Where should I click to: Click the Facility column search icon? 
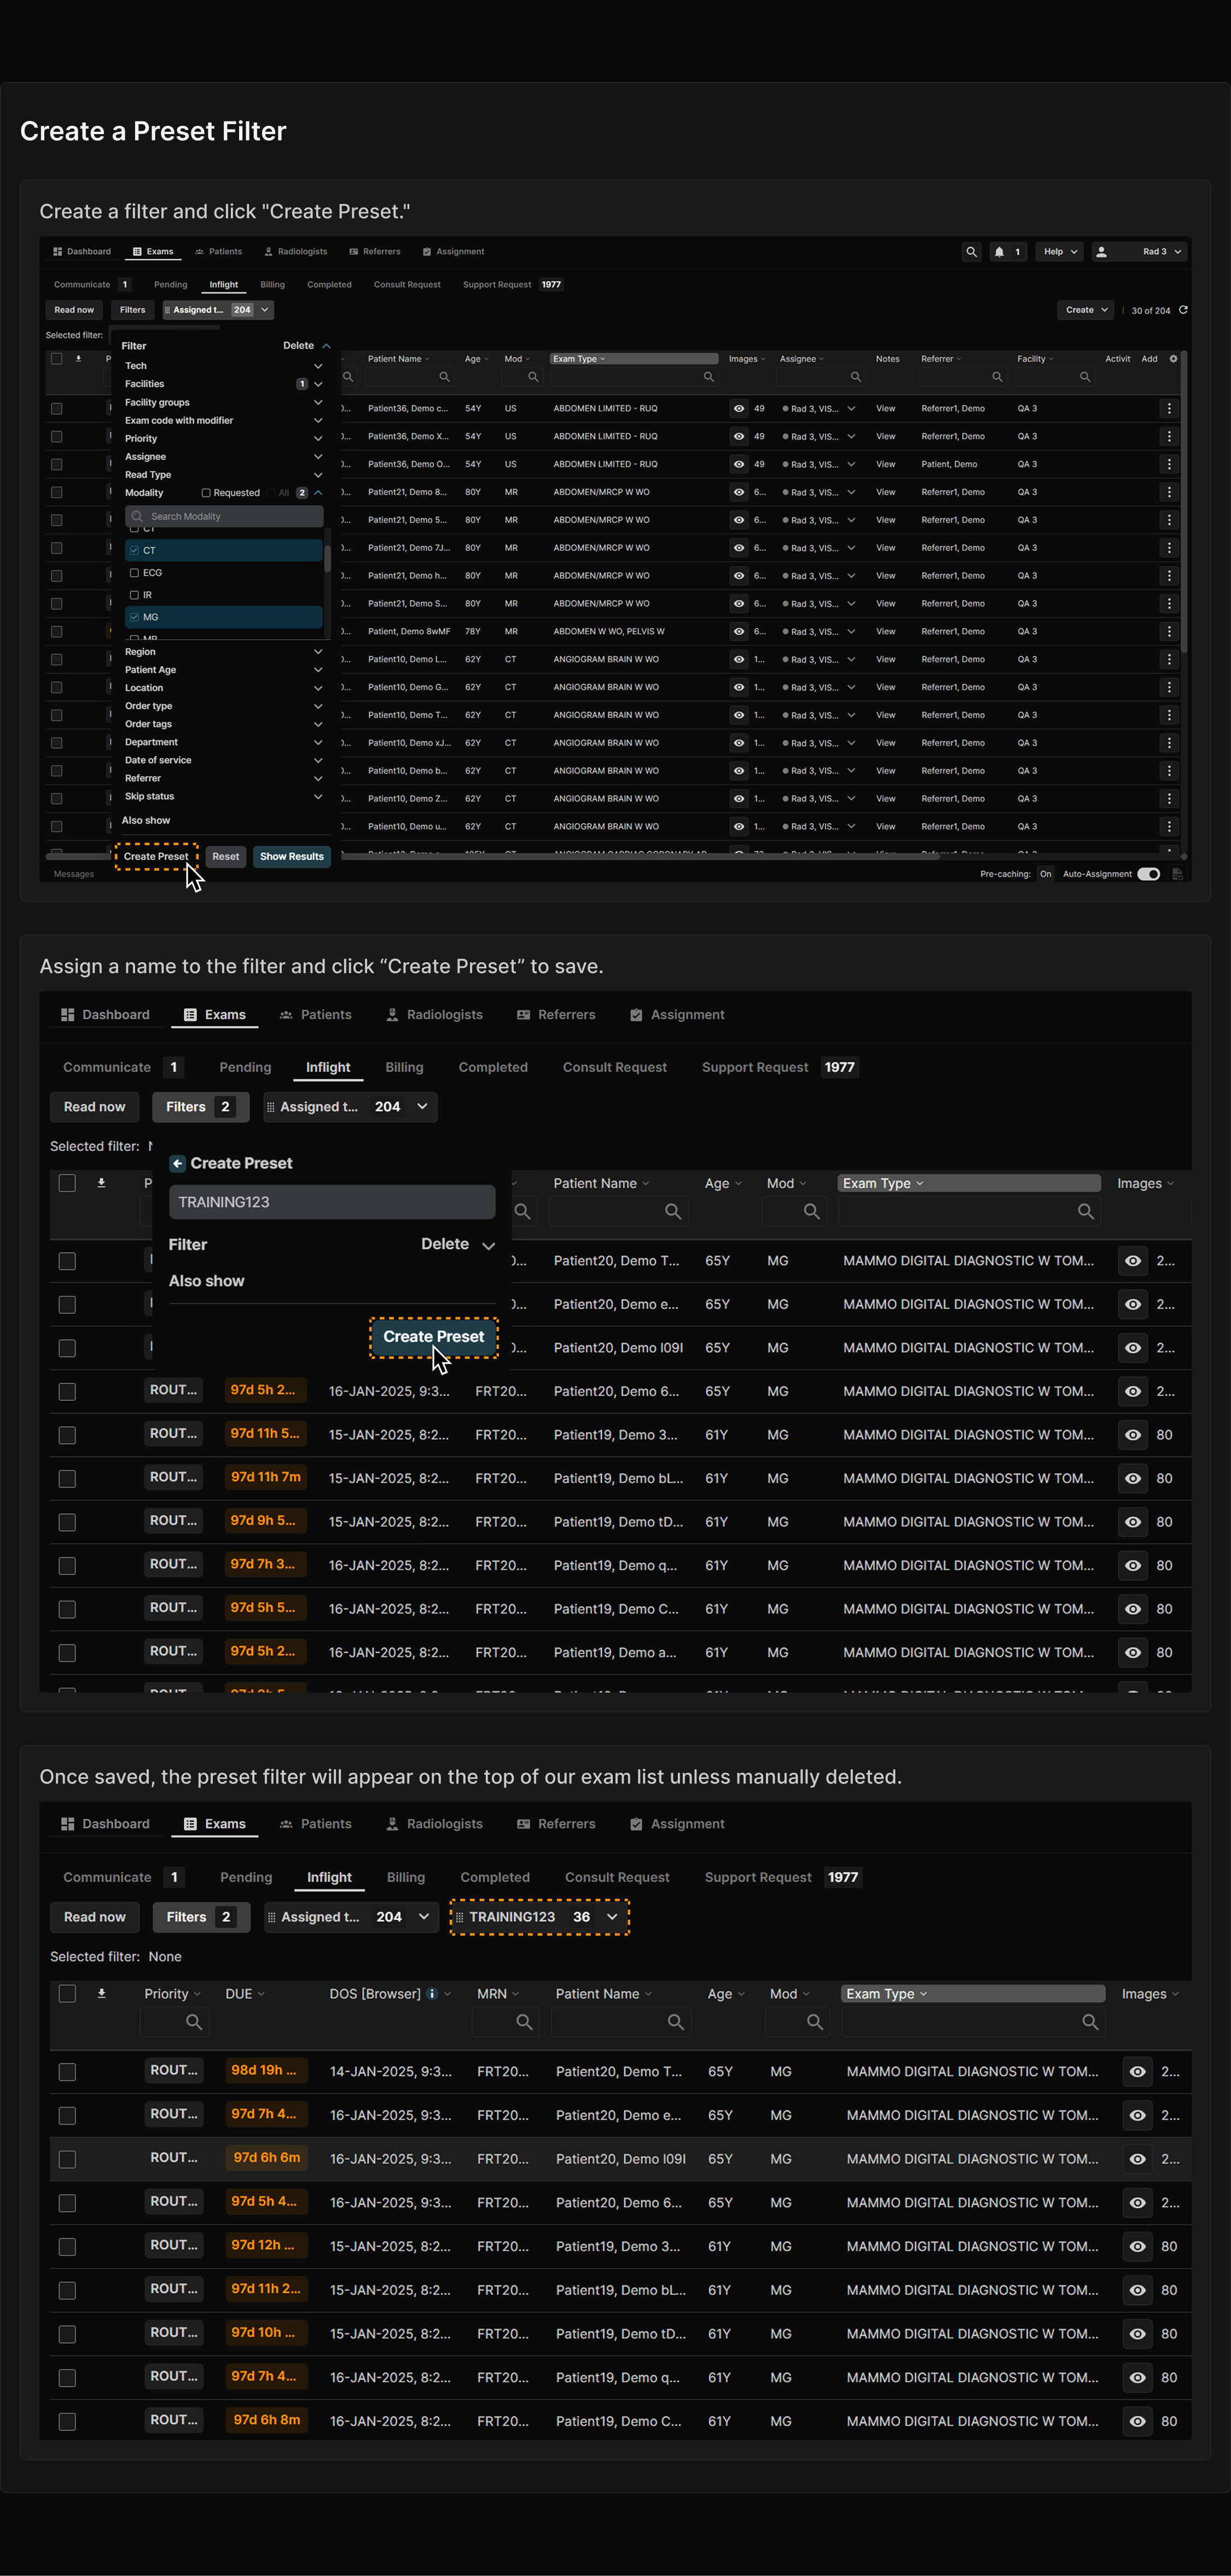point(1085,377)
